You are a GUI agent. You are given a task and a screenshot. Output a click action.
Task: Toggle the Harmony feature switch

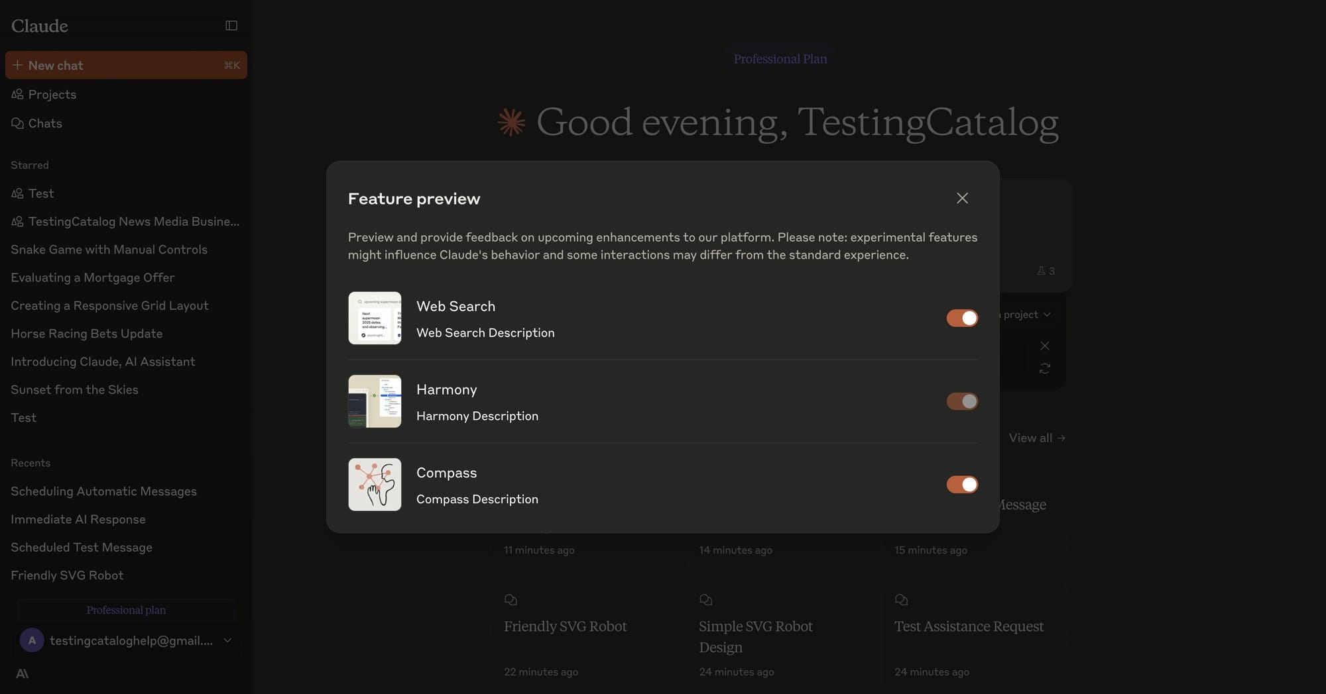962,401
